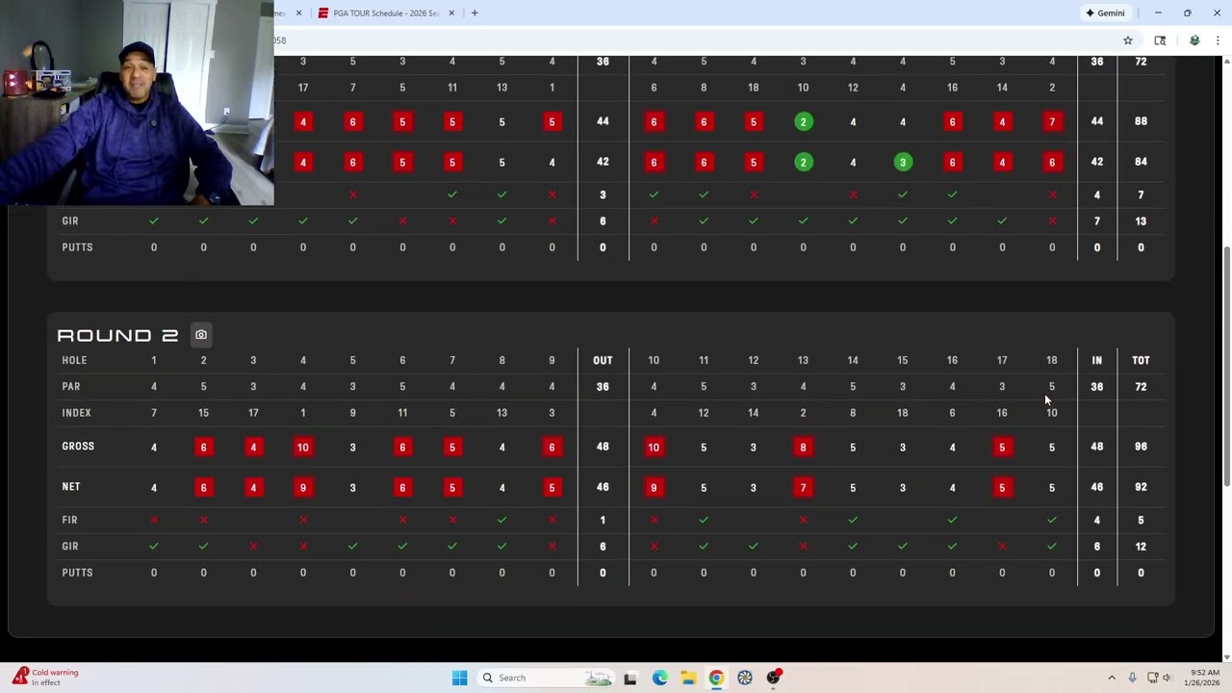1232x693 pixels.
Task: Click the PUTTS row label in Round 2
Action: [x=77, y=573]
